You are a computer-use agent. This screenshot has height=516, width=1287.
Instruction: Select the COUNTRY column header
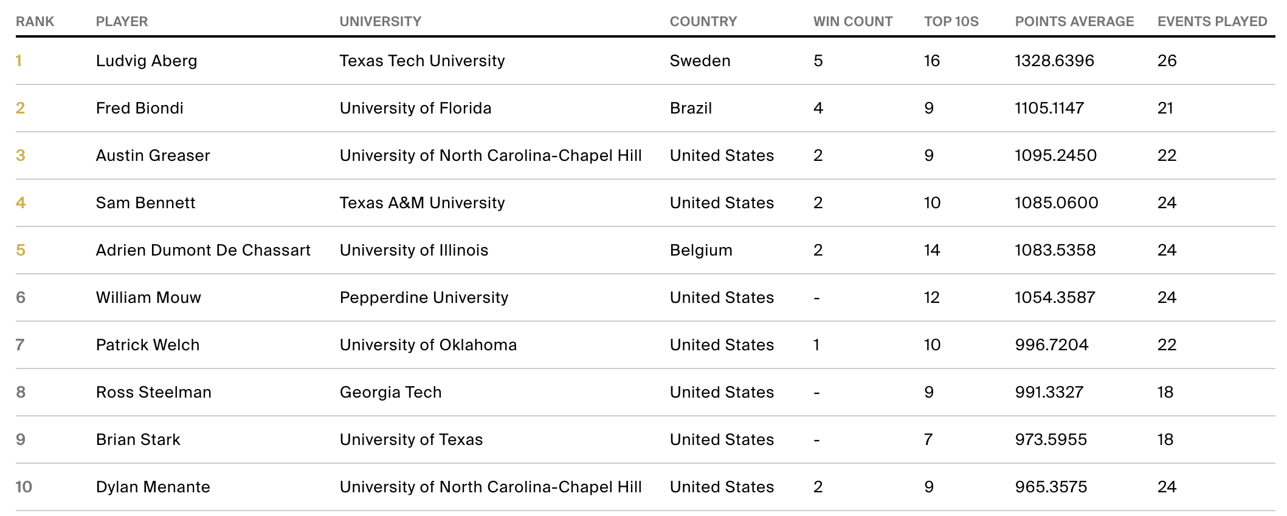point(703,22)
